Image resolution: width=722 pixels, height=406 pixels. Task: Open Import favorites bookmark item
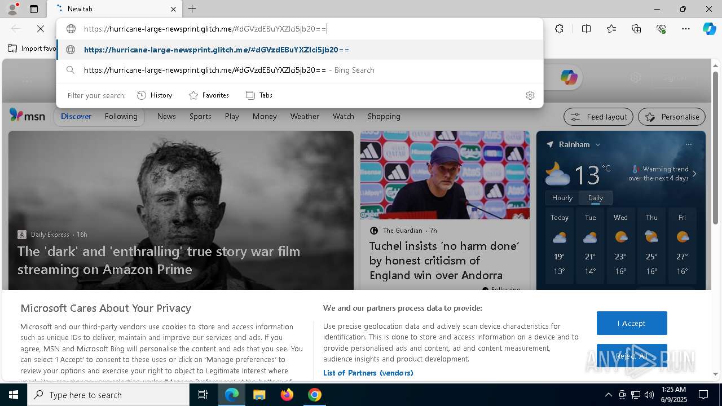(32, 48)
